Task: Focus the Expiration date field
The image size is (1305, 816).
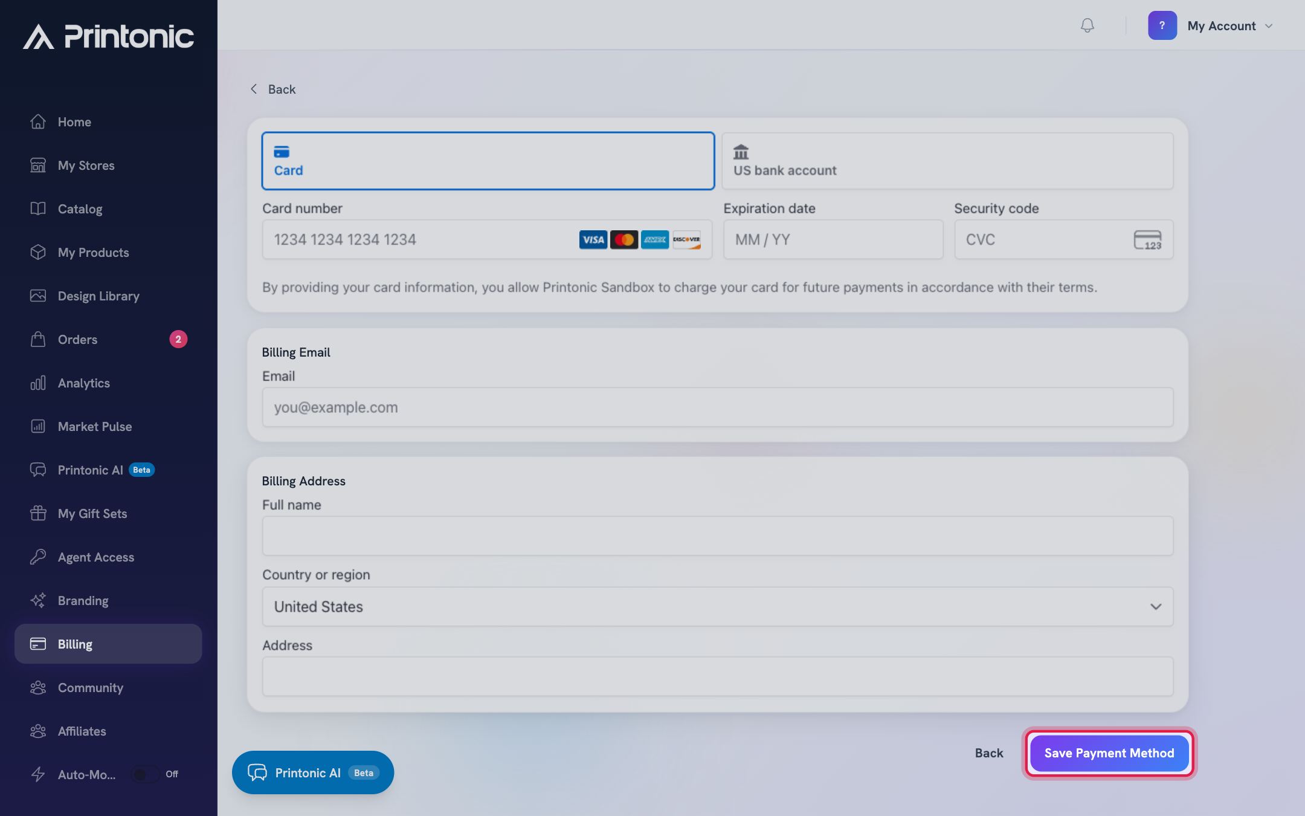Action: point(833,239)
